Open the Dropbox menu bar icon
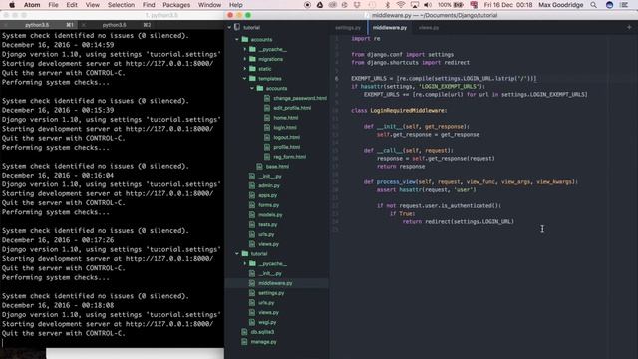Image resolution: width=638 pixels, height=359 pixels. (358, 5)
